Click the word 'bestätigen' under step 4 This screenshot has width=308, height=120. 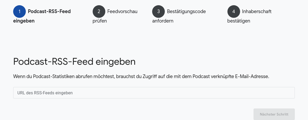point(239,21)
